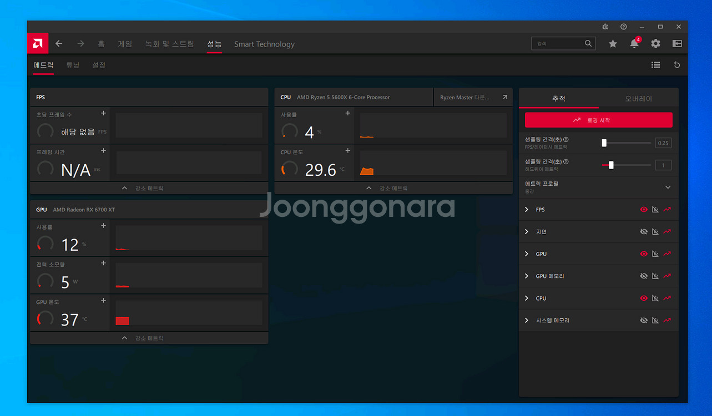
Task: Open the bug report icon
Action: pos(605,27)
